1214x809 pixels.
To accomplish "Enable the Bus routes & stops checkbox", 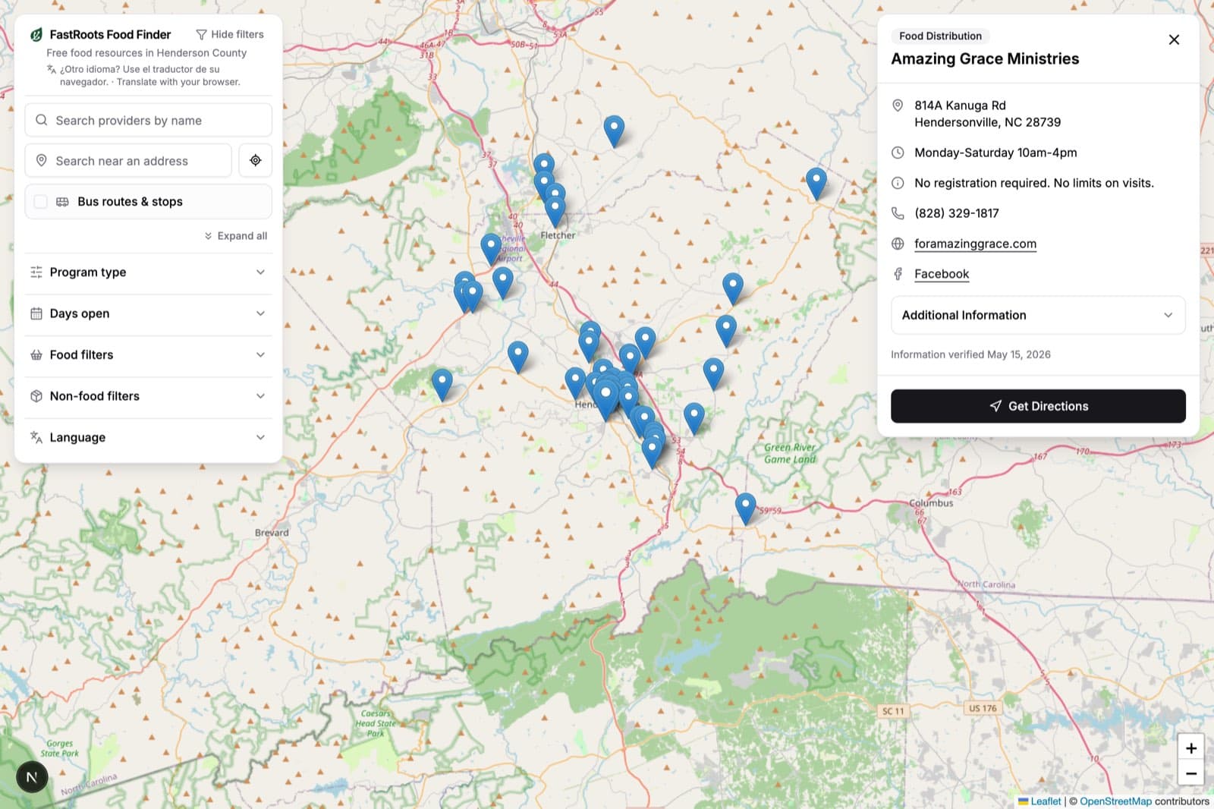I will pos(41,201).
